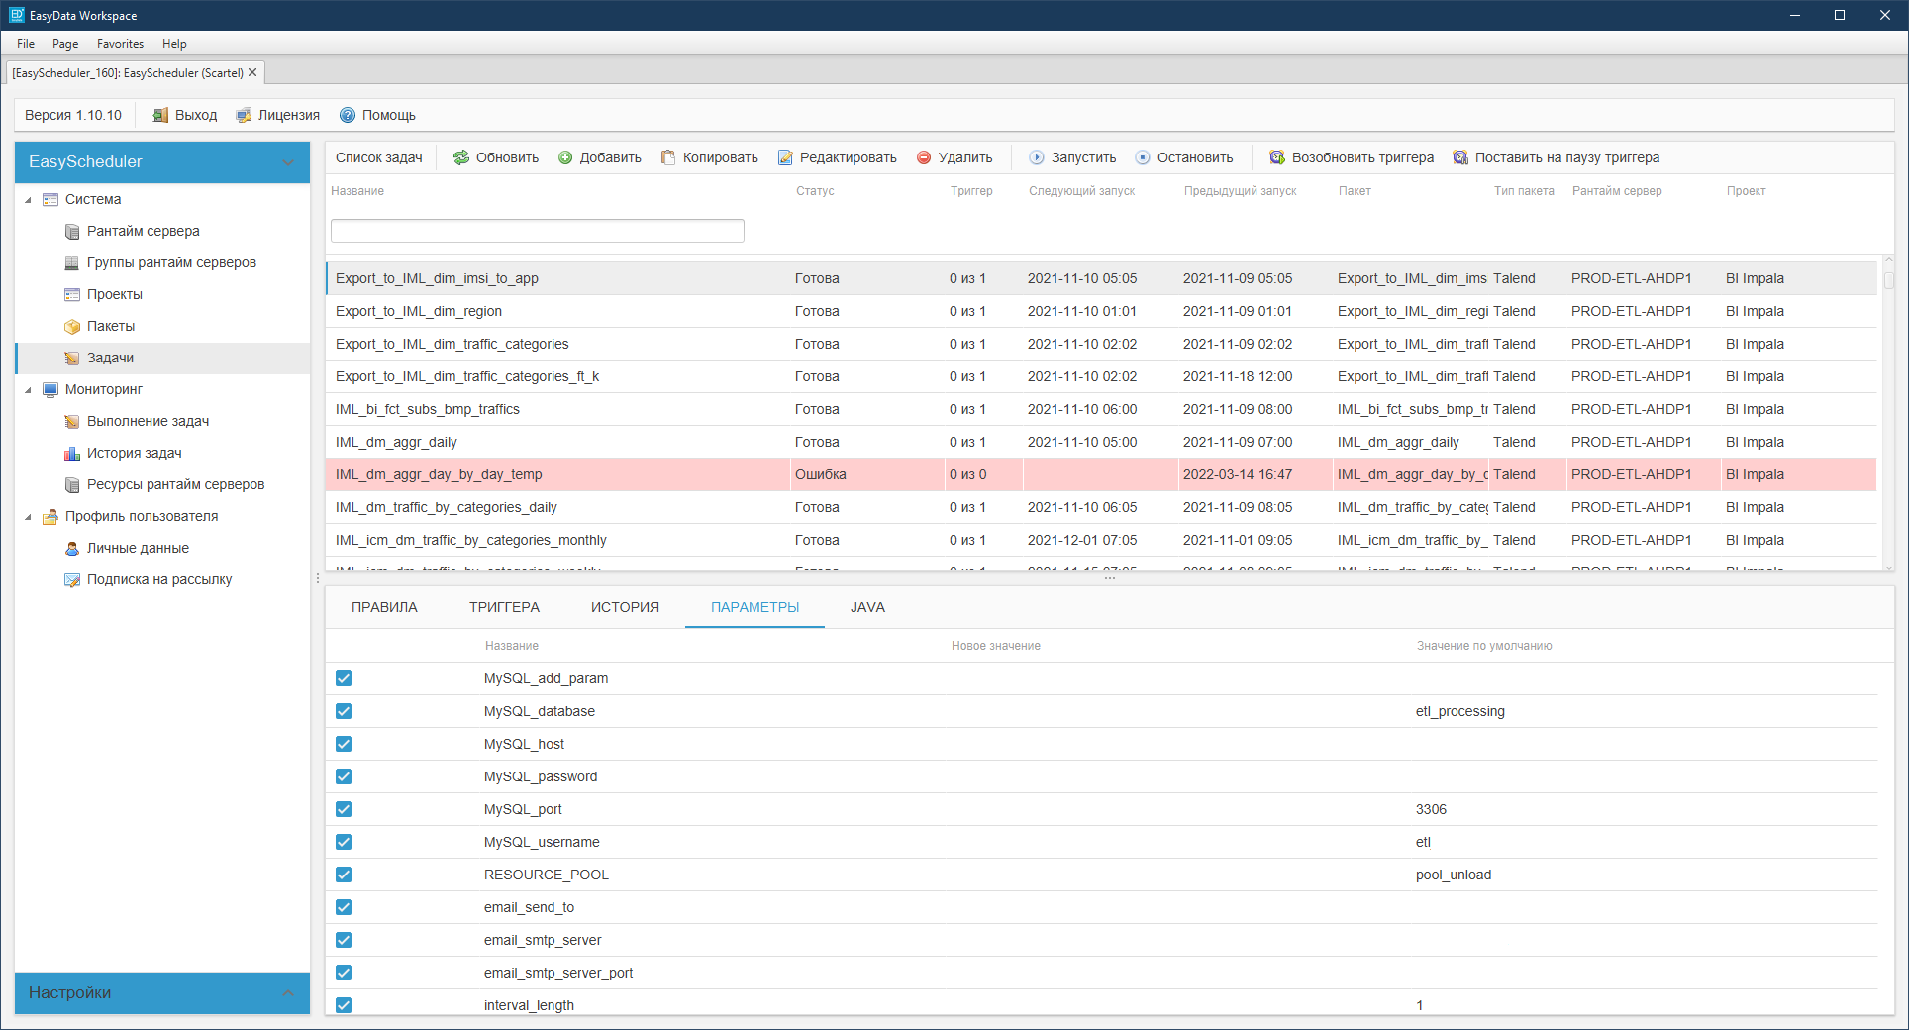Screen dimensions: 1909x1030
Task: Collapse the Профиль пользователя tree node
Action: coord(28,517)
